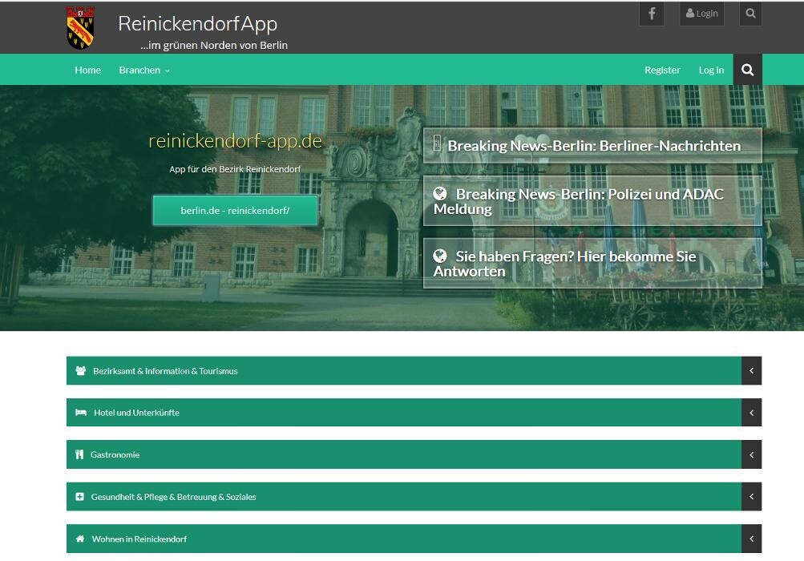The width and height of the screenshot is (804, 561).
Task: Click the Facebook icon in top bar
Action: (x=651, y=14)
